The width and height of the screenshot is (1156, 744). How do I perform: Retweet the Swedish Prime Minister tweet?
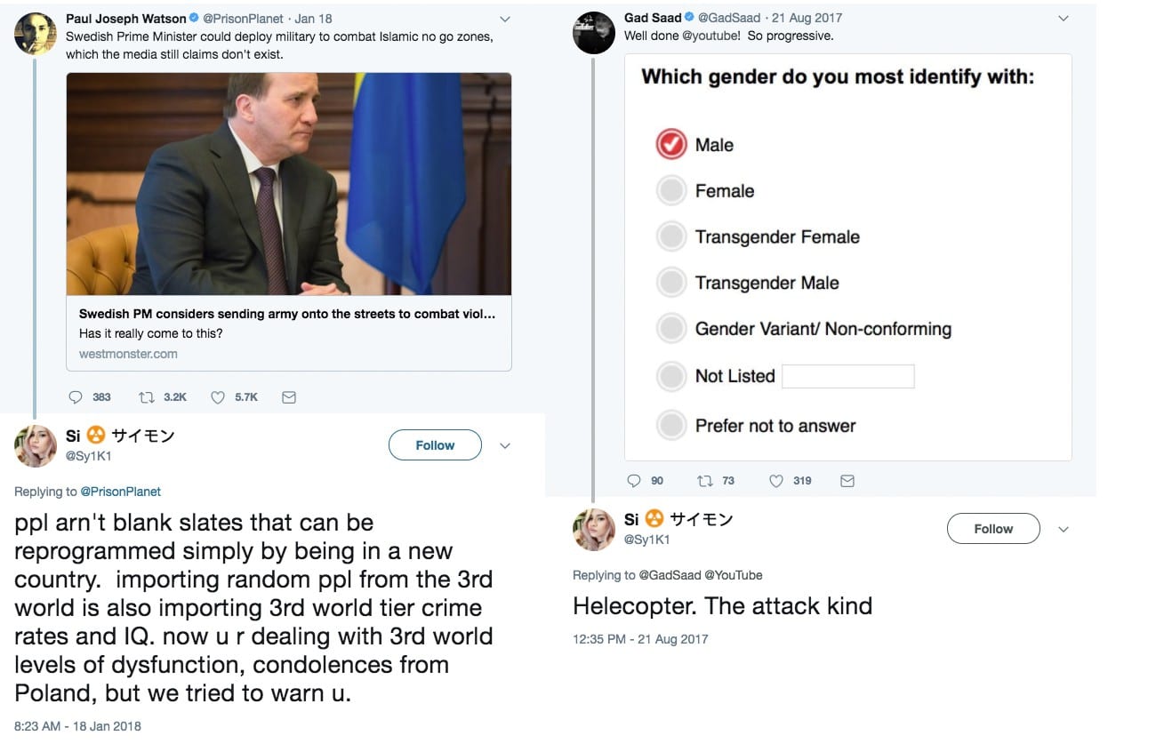click(x=147, y=397)
